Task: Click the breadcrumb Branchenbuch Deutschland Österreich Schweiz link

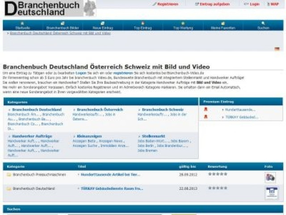Action: point(60,33)
